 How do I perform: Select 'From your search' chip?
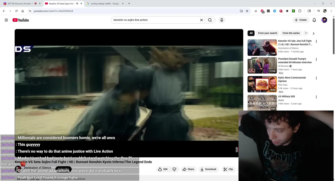click(267, 33)
